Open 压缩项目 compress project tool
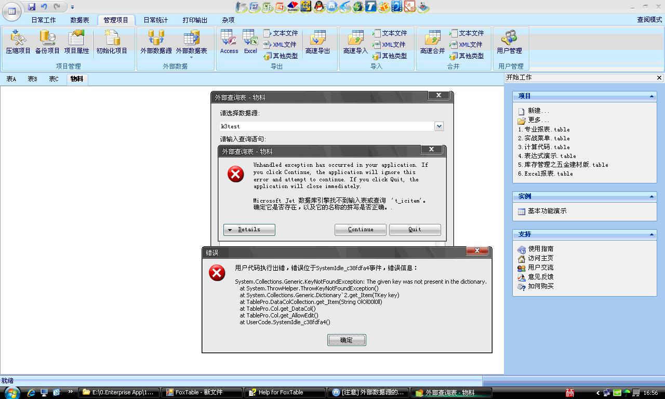Screen dimensions: 665x399 point(18,42)
